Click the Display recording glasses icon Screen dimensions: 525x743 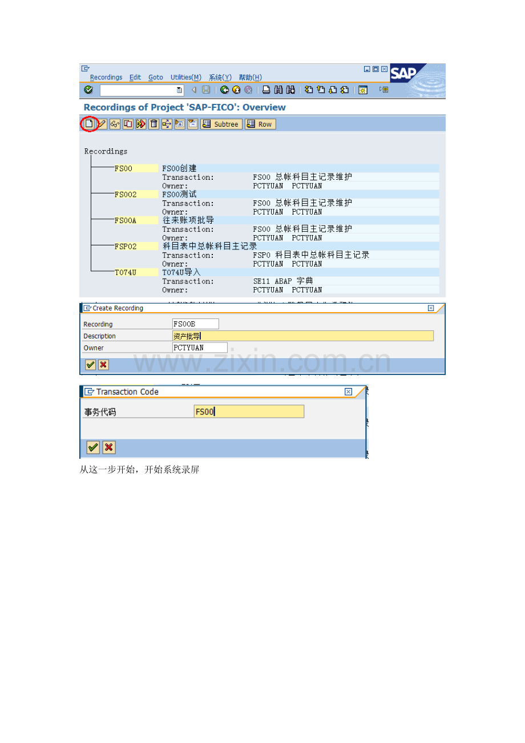(115, 124)
